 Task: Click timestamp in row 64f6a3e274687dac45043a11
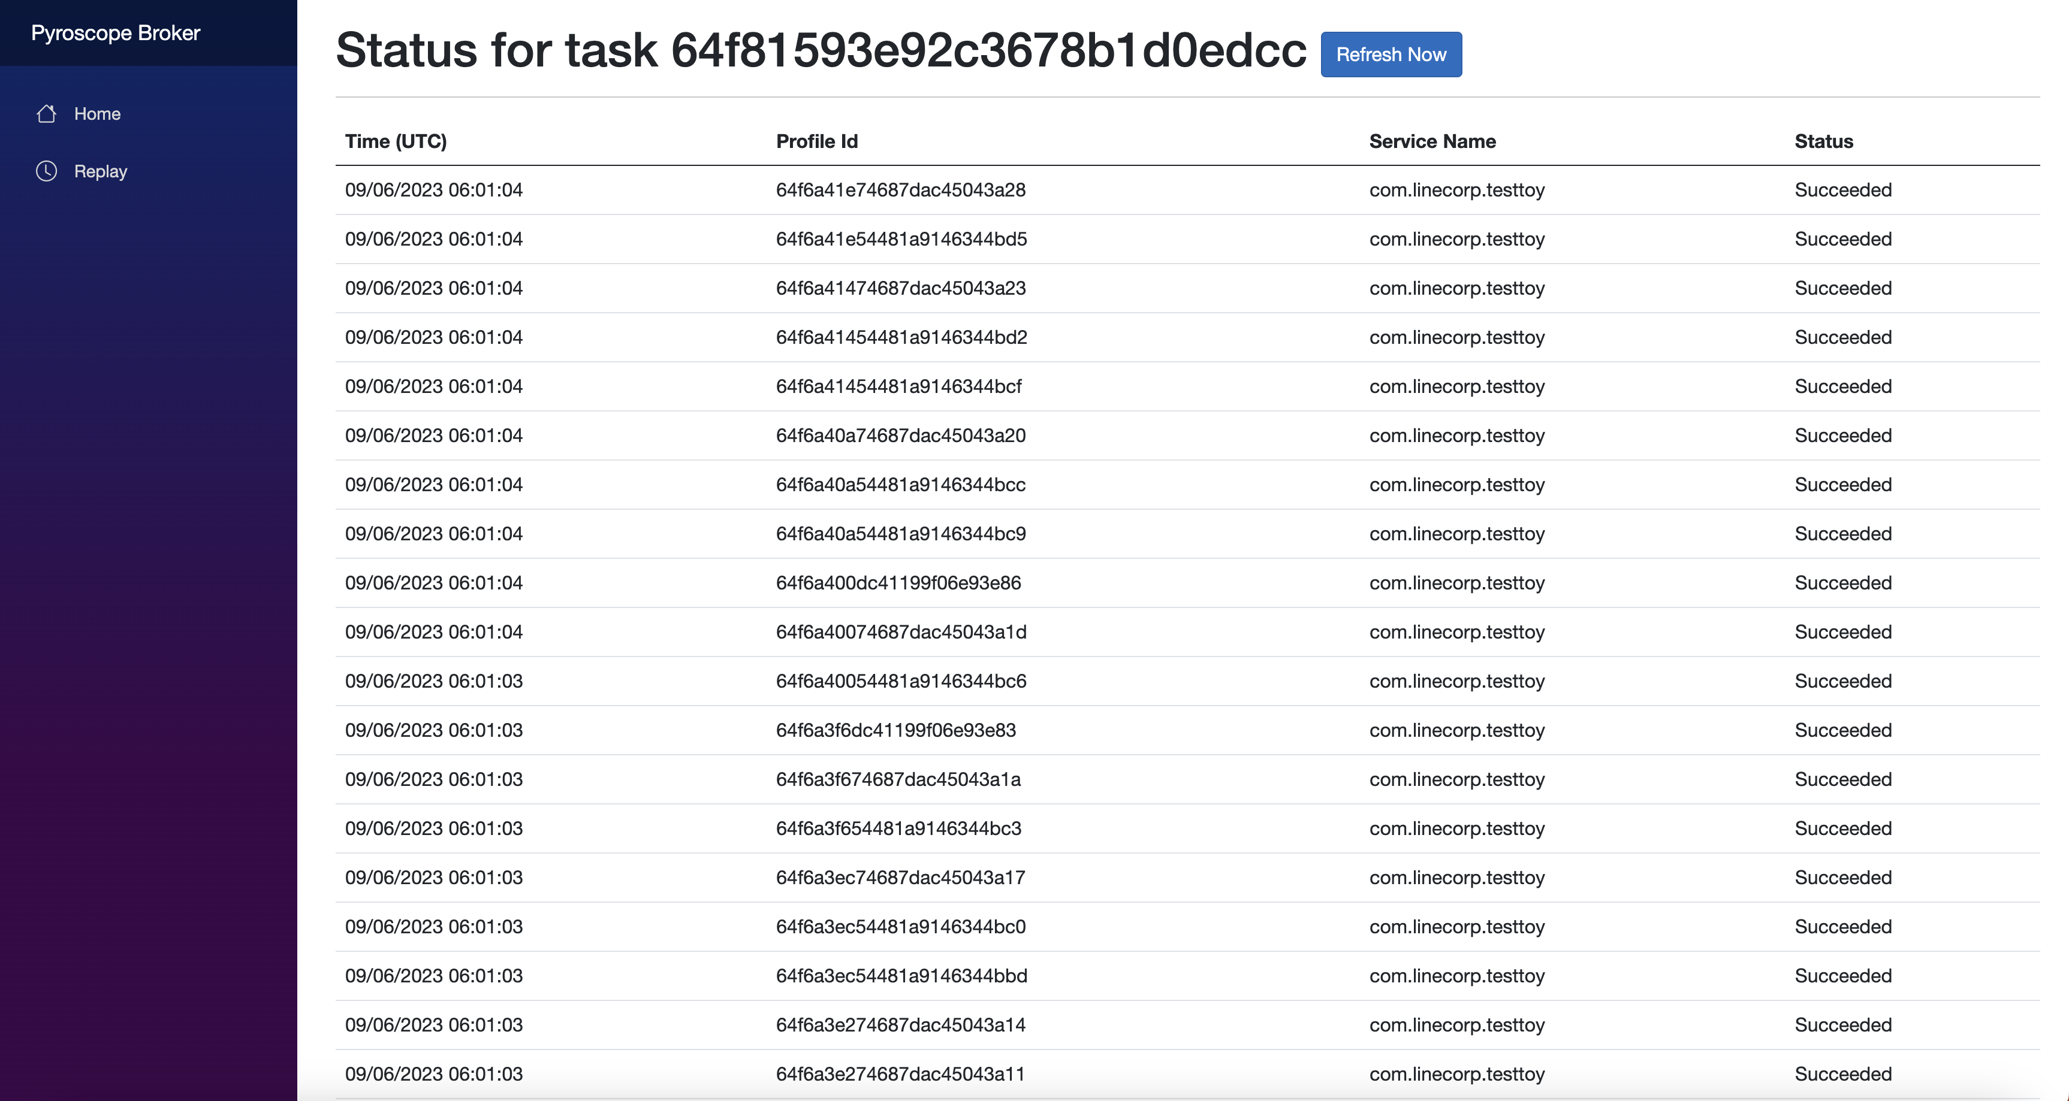(434, 1073)
